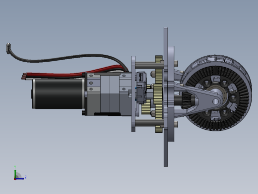
Task: Select the encoder module behind the small plate
Action: coord(141,88)
